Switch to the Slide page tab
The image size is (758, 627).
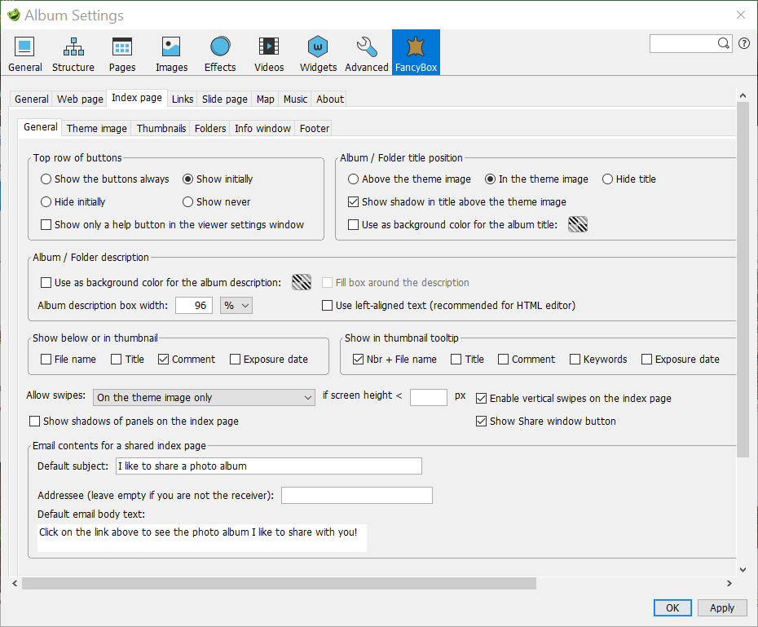pyautogui.click(x=223, y=99)
